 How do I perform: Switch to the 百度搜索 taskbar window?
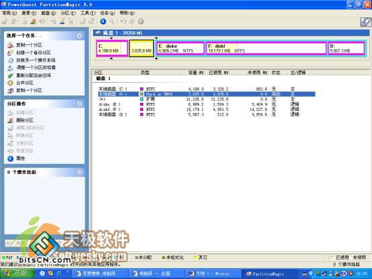100,274
